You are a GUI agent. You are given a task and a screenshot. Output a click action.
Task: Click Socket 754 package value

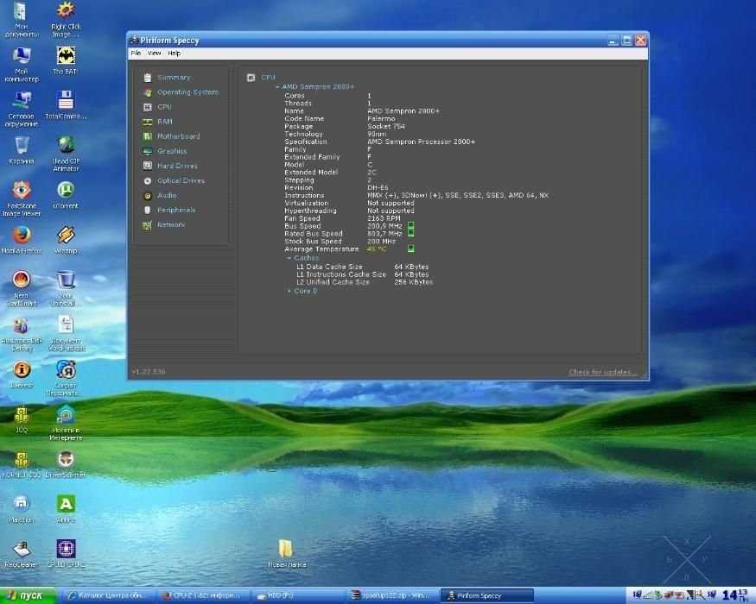[x=385, y=126]
